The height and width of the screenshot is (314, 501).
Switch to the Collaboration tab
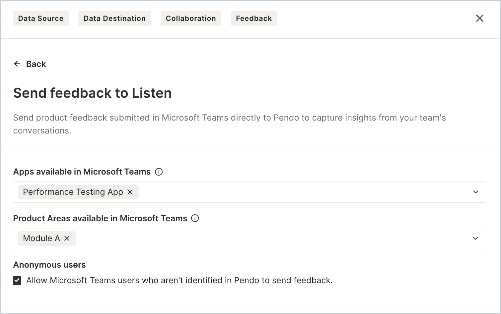tap(191, 18)
